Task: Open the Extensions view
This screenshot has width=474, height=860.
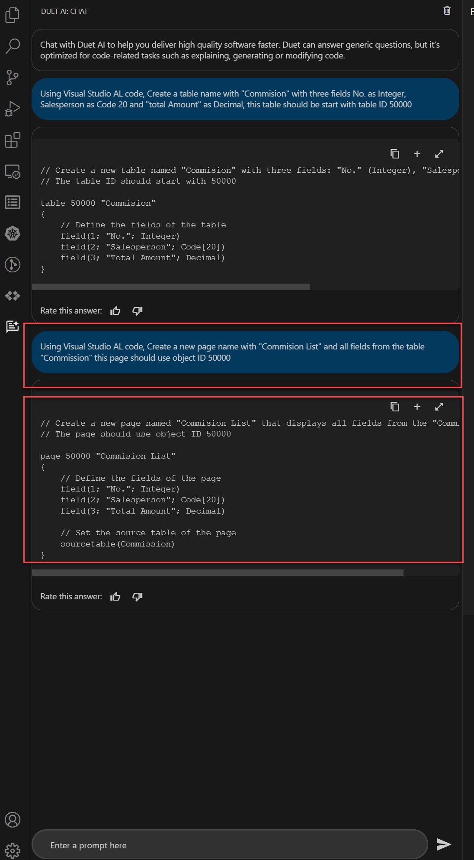Action: [13, 140]
